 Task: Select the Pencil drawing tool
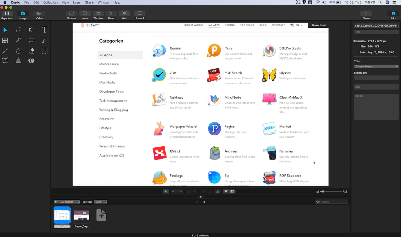click(x=18, y=30)
